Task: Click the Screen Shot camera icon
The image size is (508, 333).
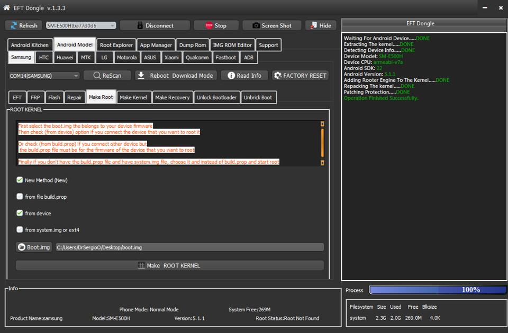Action: pos(256,25)
